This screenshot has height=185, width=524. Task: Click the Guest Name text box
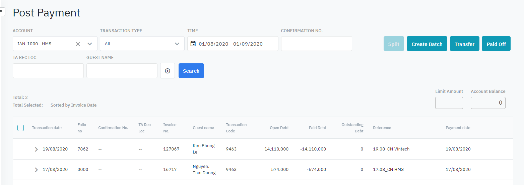click(x=122, y=71)
